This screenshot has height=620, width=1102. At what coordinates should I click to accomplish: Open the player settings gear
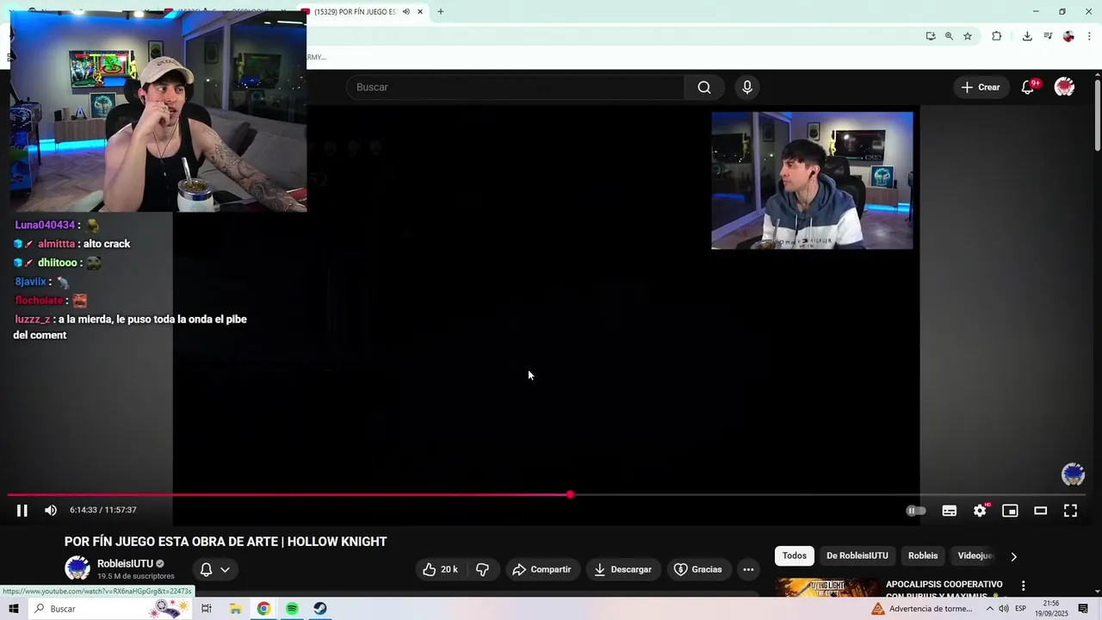(980, 511)
